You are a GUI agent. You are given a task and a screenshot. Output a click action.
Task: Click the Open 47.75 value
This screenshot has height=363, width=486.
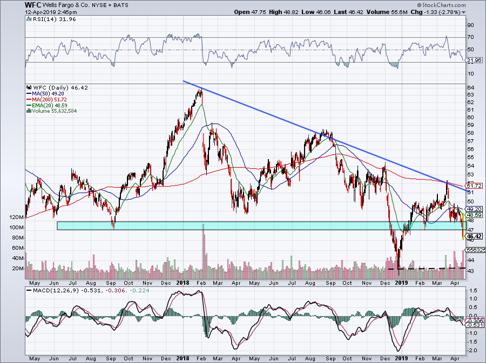click(251, 12)
